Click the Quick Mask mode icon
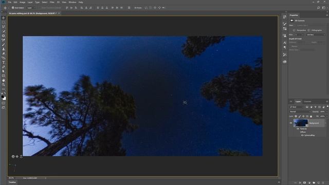The width and height of the screenshot is (329, 185). coord(4,103)
